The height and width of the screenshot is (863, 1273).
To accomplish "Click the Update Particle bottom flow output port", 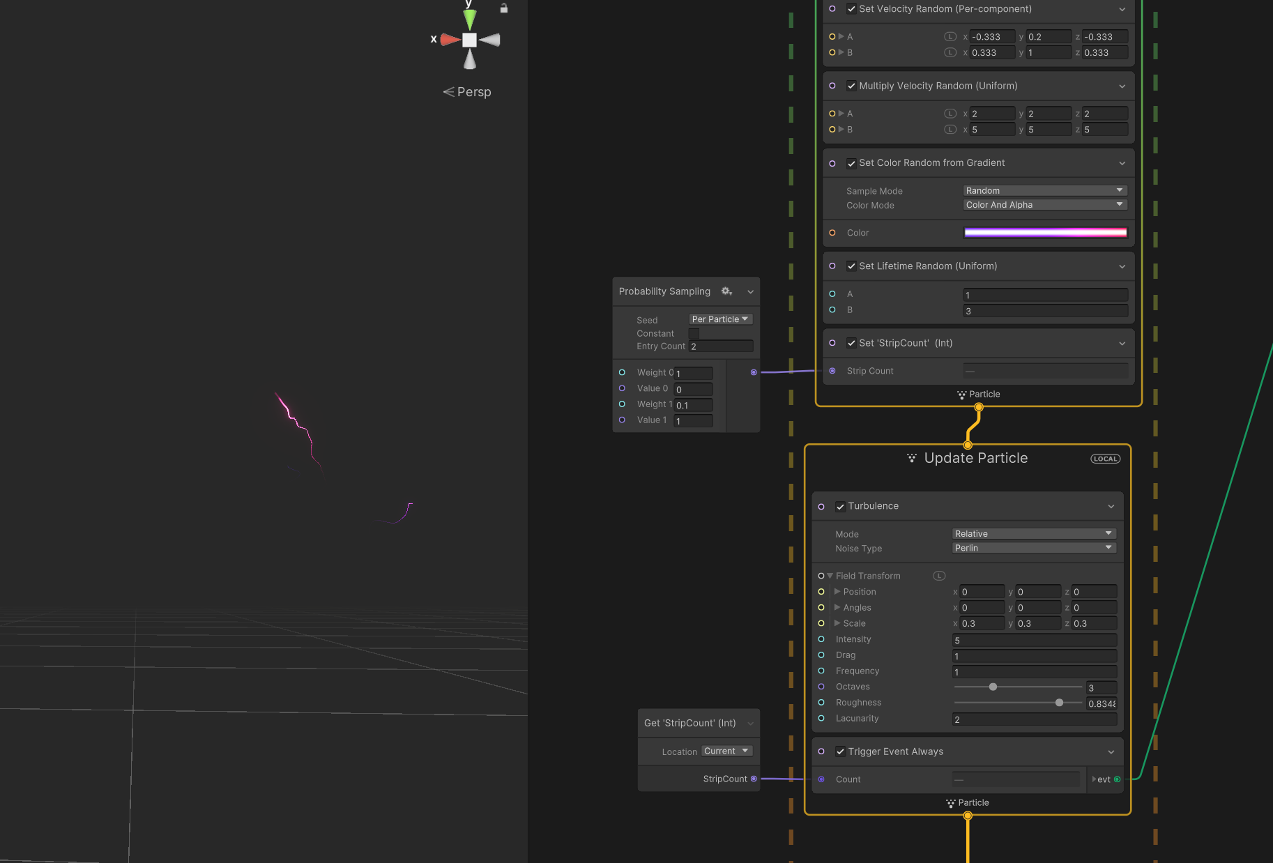I will pyautogui.click(x=968, y=815).
